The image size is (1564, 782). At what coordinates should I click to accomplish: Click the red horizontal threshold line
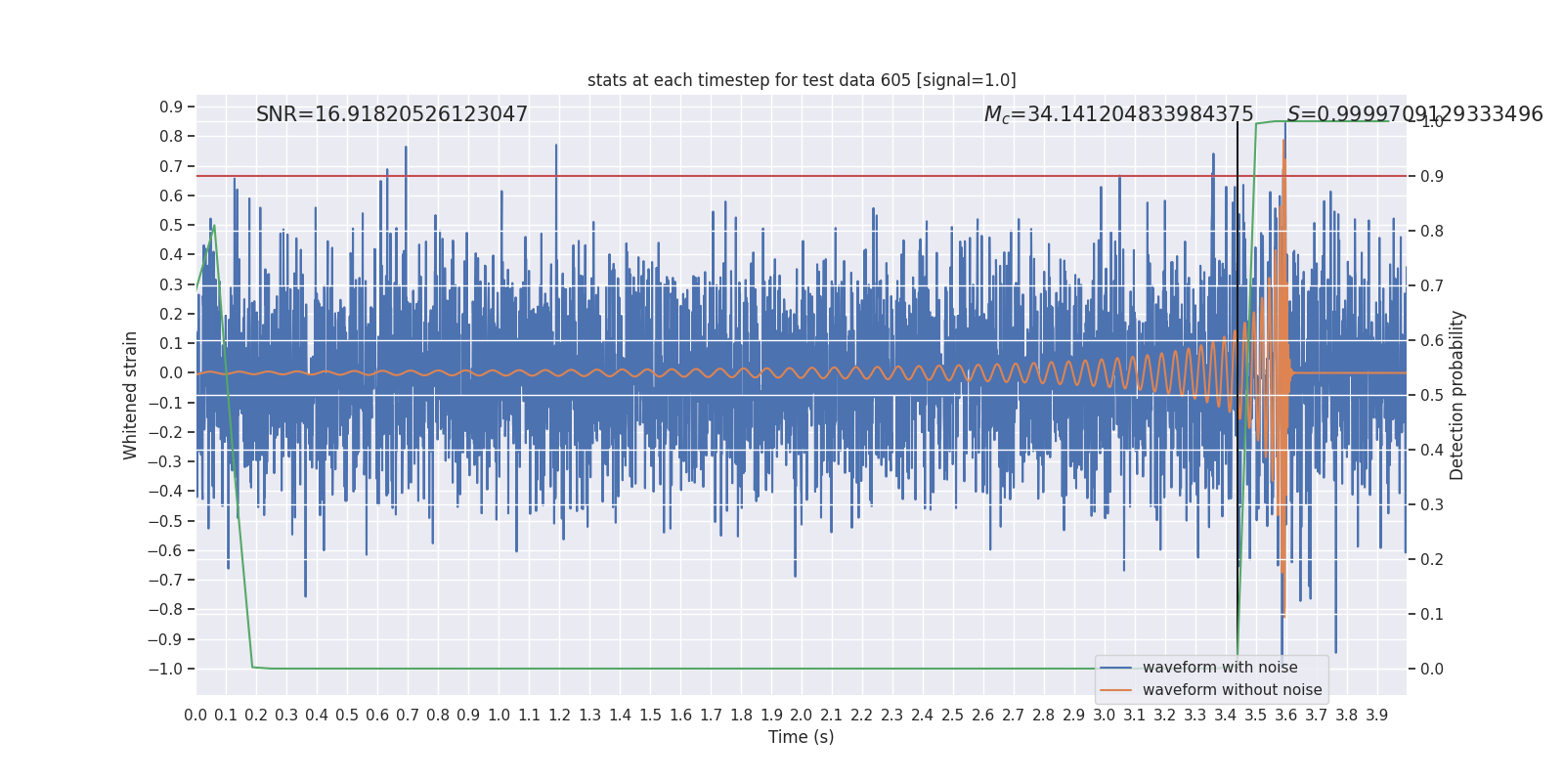point(802,176)
